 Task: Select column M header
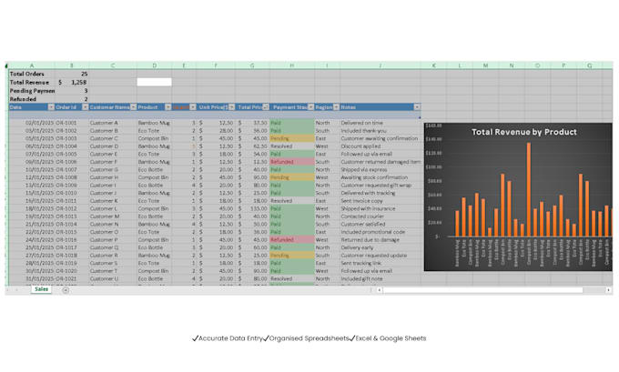(x=485, y=65)
